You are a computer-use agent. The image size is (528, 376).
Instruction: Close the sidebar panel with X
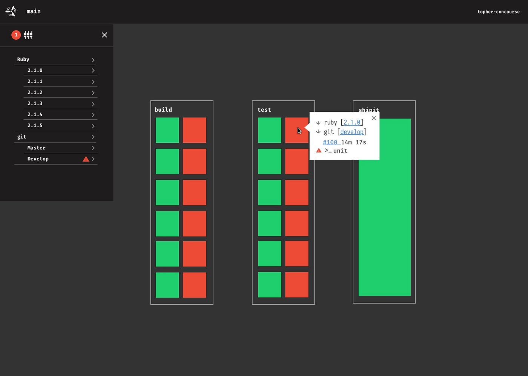click(104, 35)
